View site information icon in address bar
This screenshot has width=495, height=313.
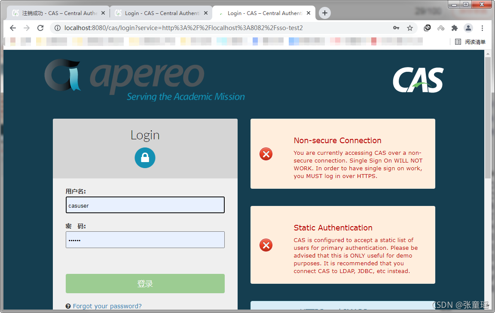point(58,28)
